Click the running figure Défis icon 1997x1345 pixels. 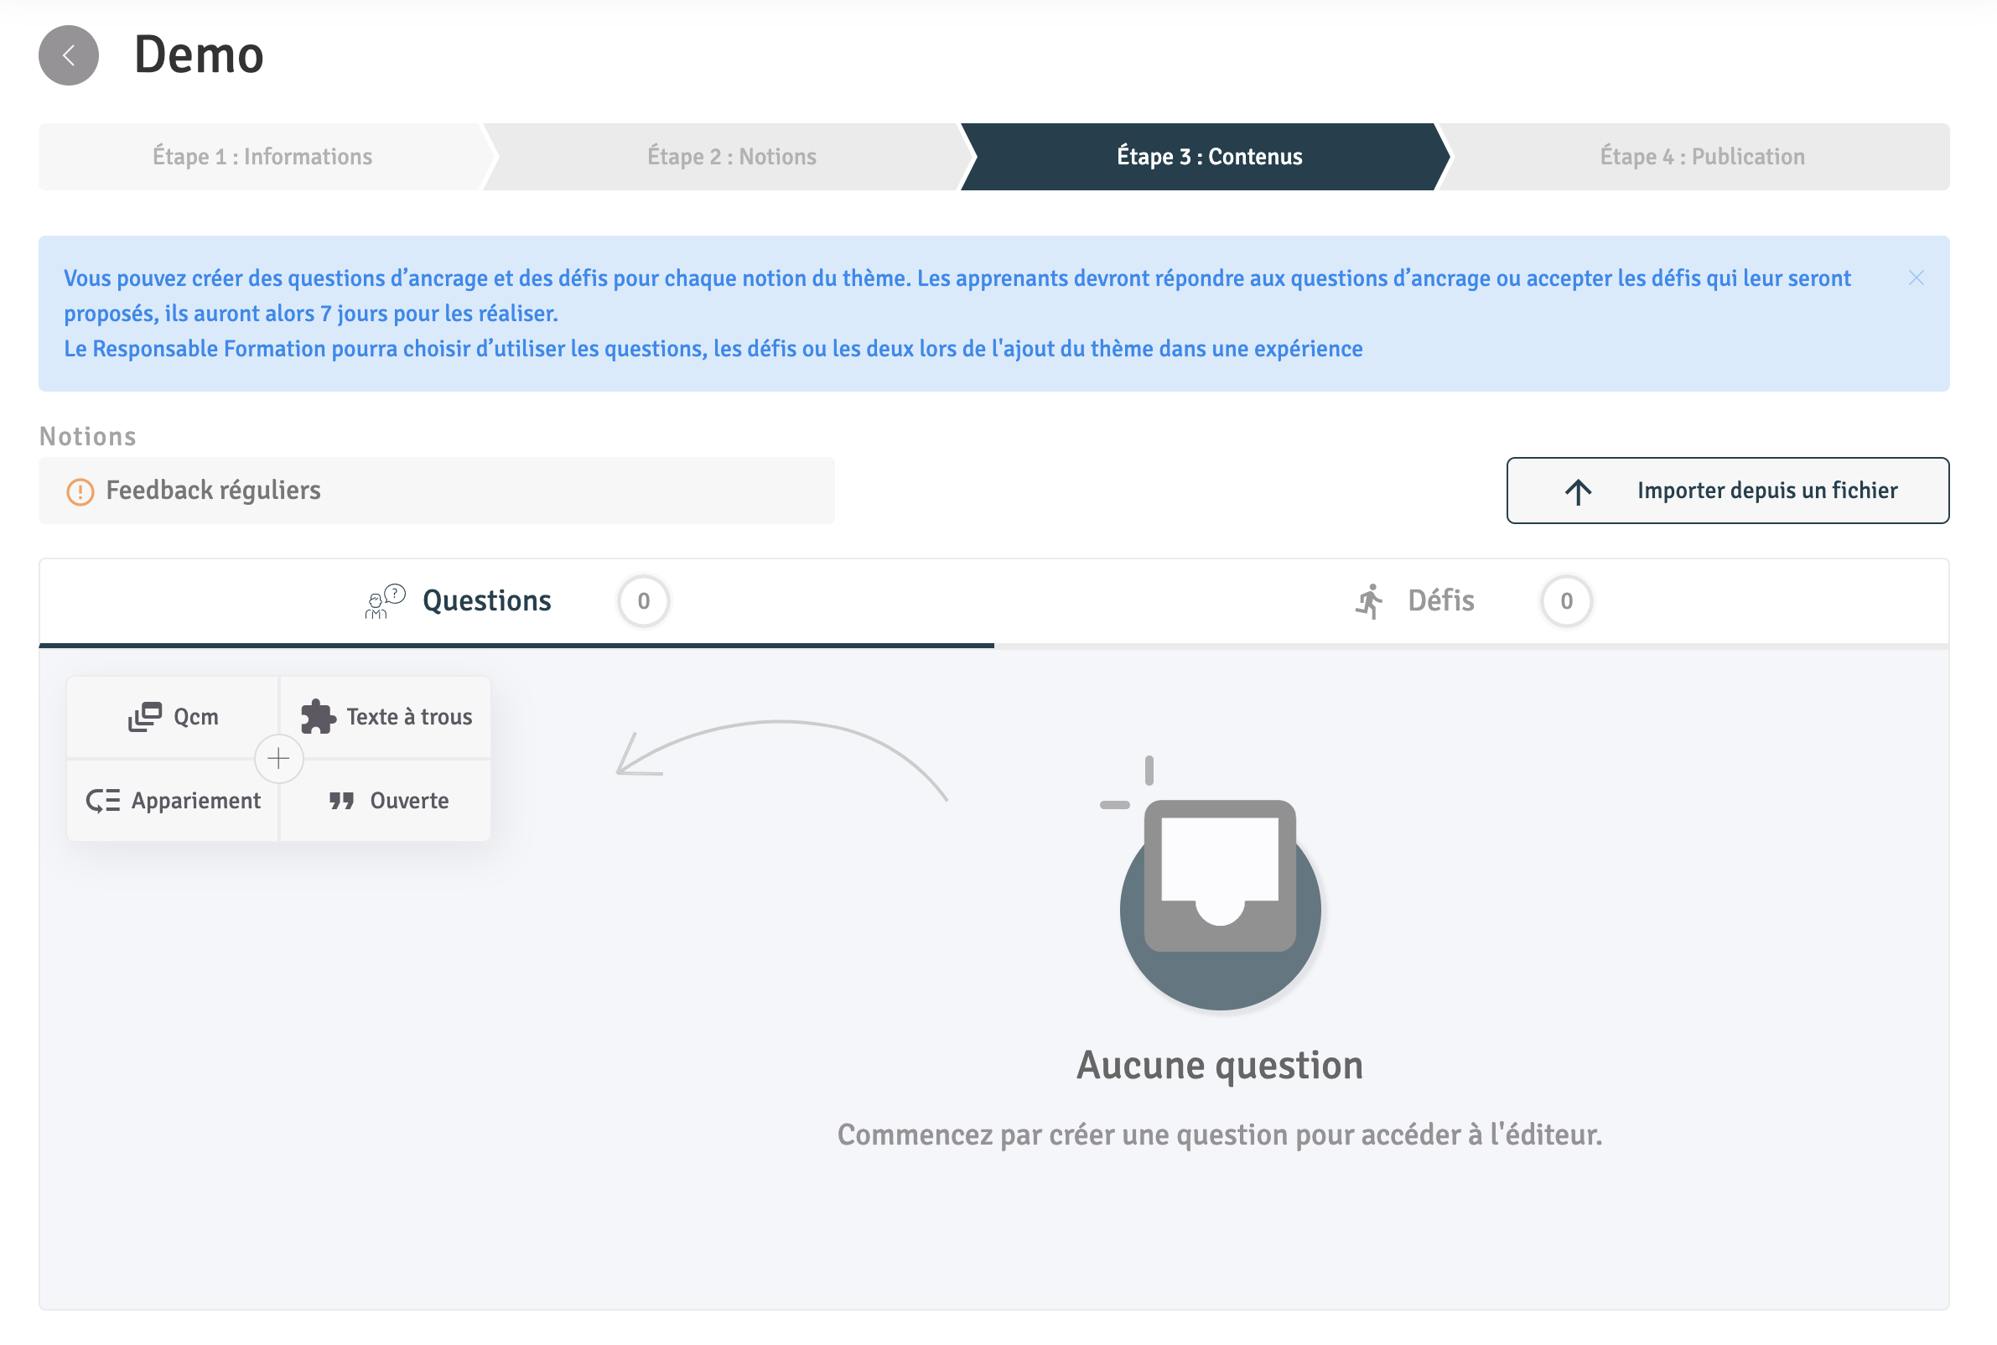pyautogui.click(x=1369, y=601)
